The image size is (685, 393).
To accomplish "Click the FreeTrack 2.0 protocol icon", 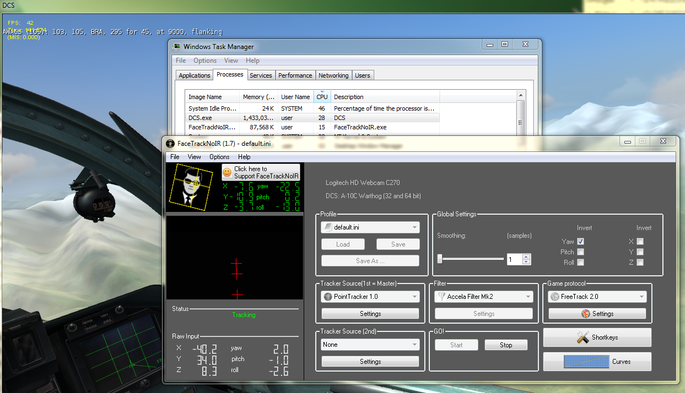I will [x=554, y=297].
